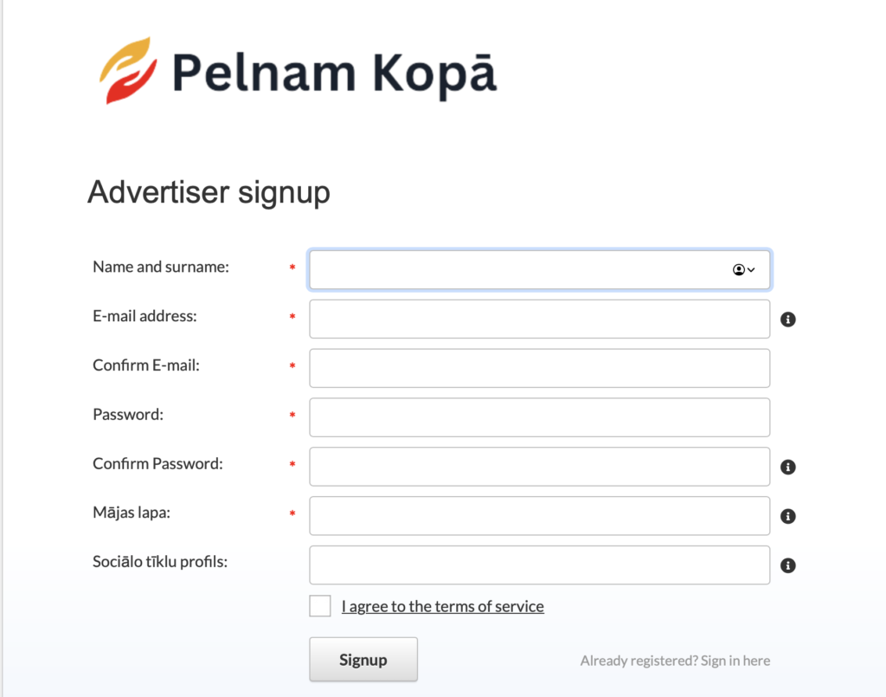Click the Password input field
Viewport: 886px width, 697px height.
pyautogui.click(x=539, y=418)
